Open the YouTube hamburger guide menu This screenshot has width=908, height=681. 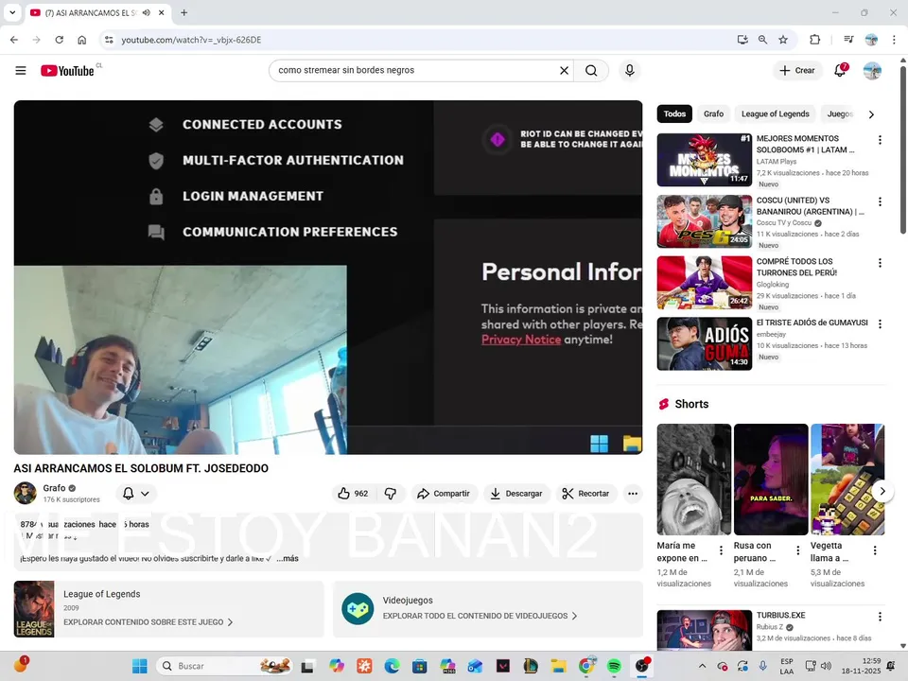tap(20, 71)
